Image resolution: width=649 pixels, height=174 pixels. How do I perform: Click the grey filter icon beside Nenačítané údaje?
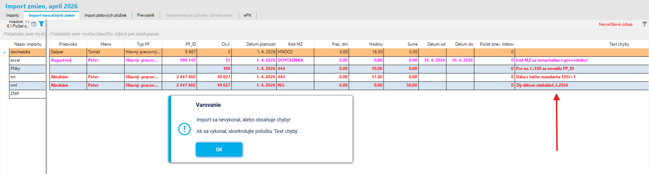(x=644, y=24)
